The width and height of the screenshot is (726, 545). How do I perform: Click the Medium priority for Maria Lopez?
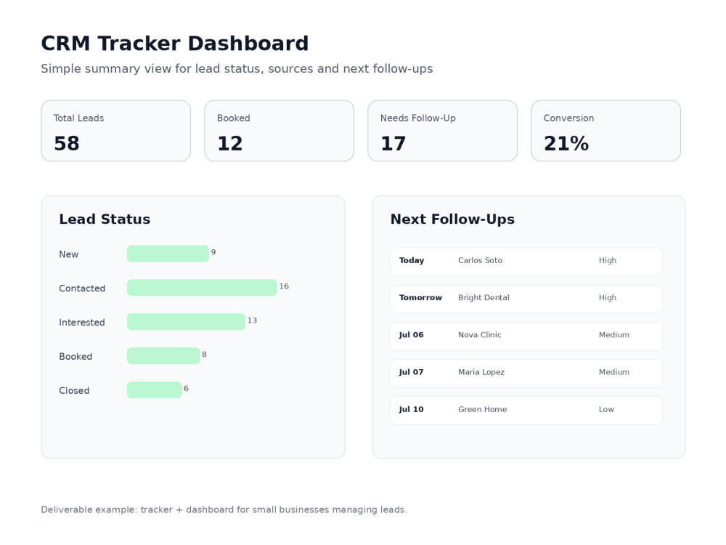coord(614,372)
